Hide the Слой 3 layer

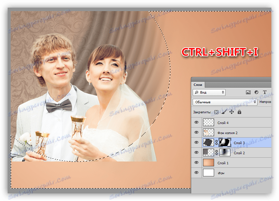click(x=196, y=142)
